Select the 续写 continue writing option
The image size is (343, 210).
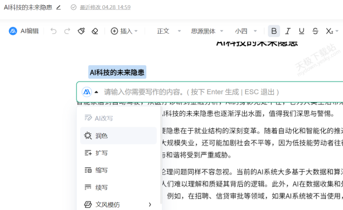coord(118,187)
